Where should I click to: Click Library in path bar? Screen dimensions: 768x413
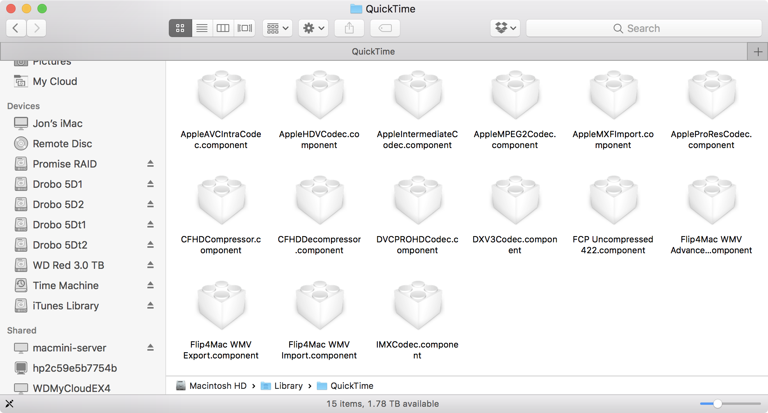coord(282,386)
